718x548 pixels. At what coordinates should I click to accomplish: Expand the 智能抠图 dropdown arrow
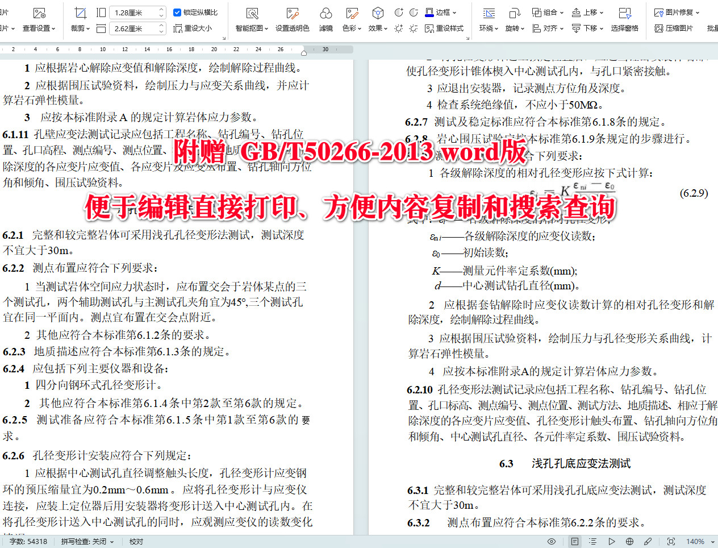(x=266, y=28)
